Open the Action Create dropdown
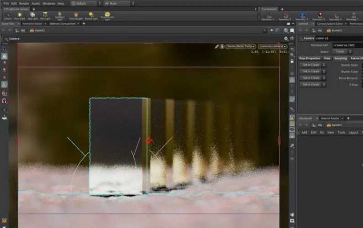This screenshot has width=363, height=228. [342, 52]
